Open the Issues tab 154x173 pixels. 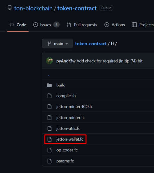46,25
